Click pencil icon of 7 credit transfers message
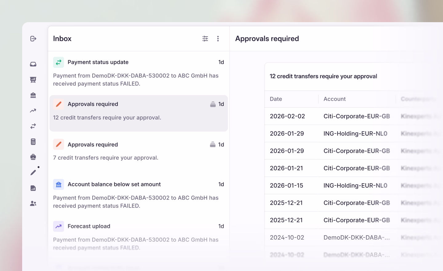The width and height of the screenshot is (443, 271). click(58, 144)
